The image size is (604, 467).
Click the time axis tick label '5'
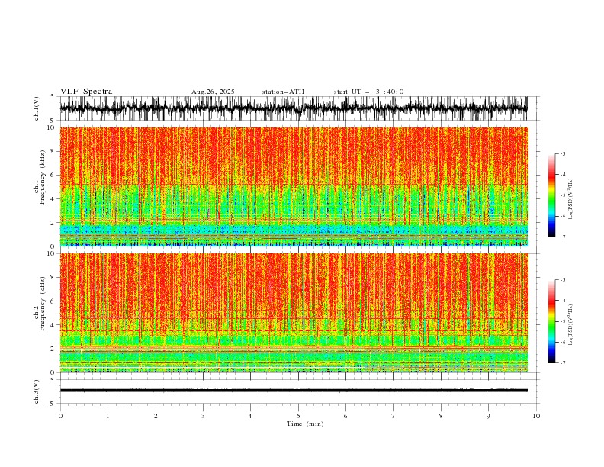click(298, 416)
